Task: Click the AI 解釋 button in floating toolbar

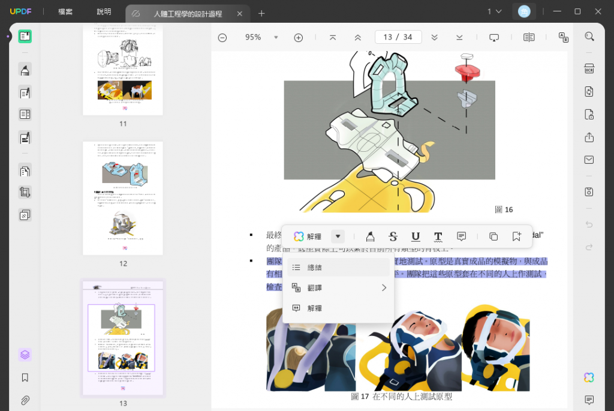Action: click(x=308, y=236)
